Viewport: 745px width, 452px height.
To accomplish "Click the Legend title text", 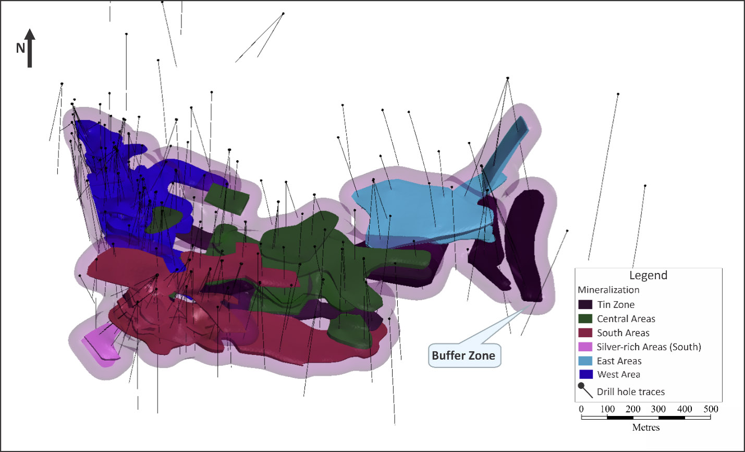I will (x=648, y=276).
